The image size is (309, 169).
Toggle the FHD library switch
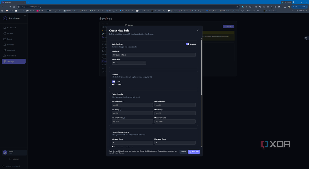coord(113,84)
